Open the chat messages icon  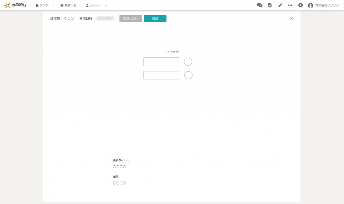(x=260, y=5)
